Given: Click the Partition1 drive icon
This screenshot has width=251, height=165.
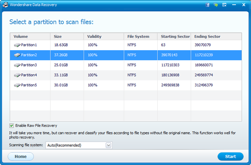Looking at the screenshot, I should tap(17, 45).
